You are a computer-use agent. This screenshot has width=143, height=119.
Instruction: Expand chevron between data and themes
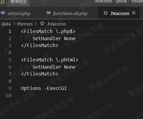coord(14,24)
